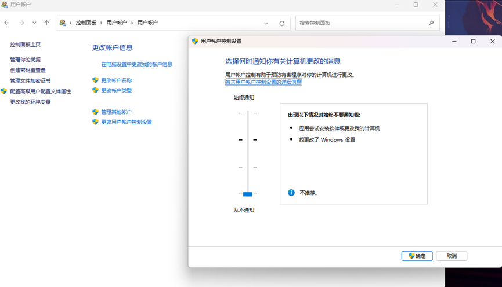Click the 搜索控制面板 search field
This screenshot has height=287, width=502.
coord(360,23)
